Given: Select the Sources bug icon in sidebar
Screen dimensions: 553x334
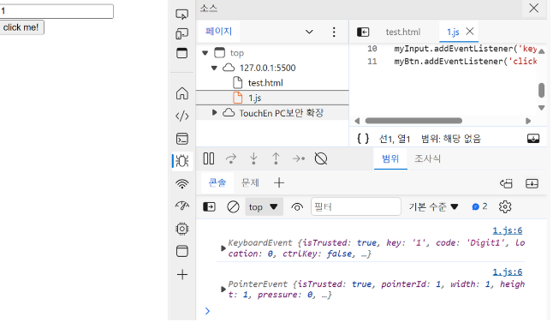Looking at the screenshot, I should pyautogui.click(x=182, y=161).
